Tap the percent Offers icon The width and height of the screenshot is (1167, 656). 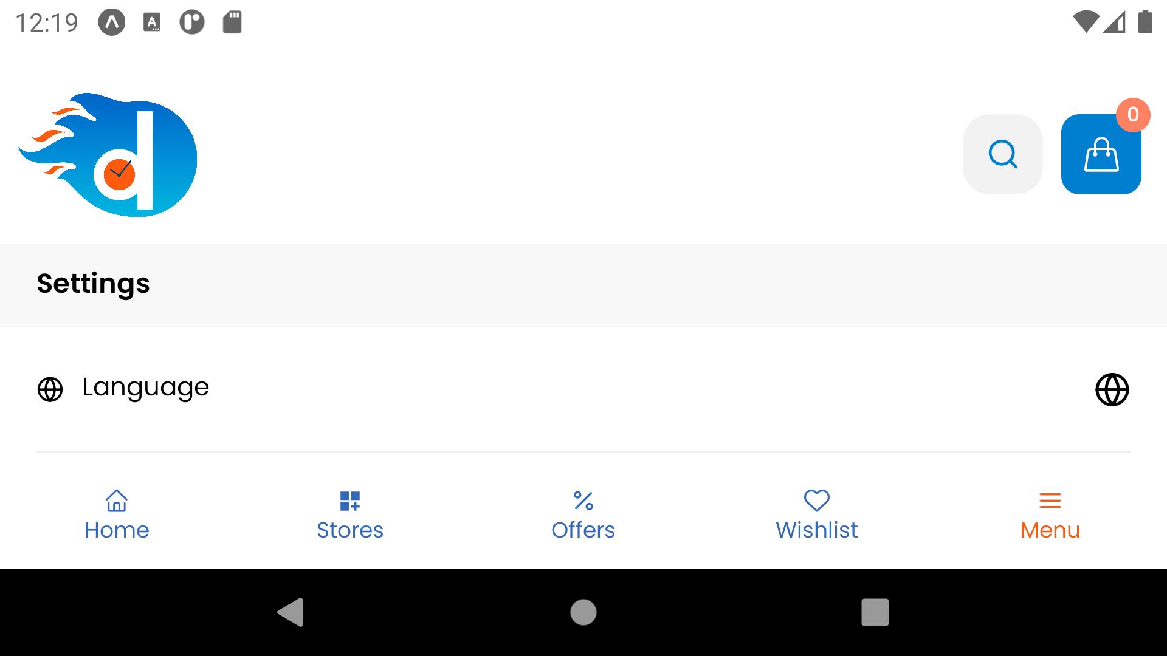point(583,501)
